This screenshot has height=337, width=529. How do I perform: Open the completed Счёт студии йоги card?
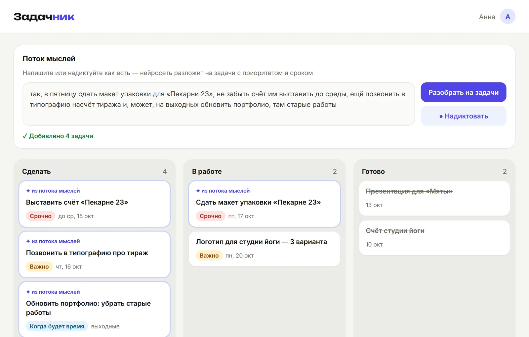pos(434,238)
